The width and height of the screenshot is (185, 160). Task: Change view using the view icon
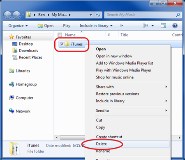(146, 26)
